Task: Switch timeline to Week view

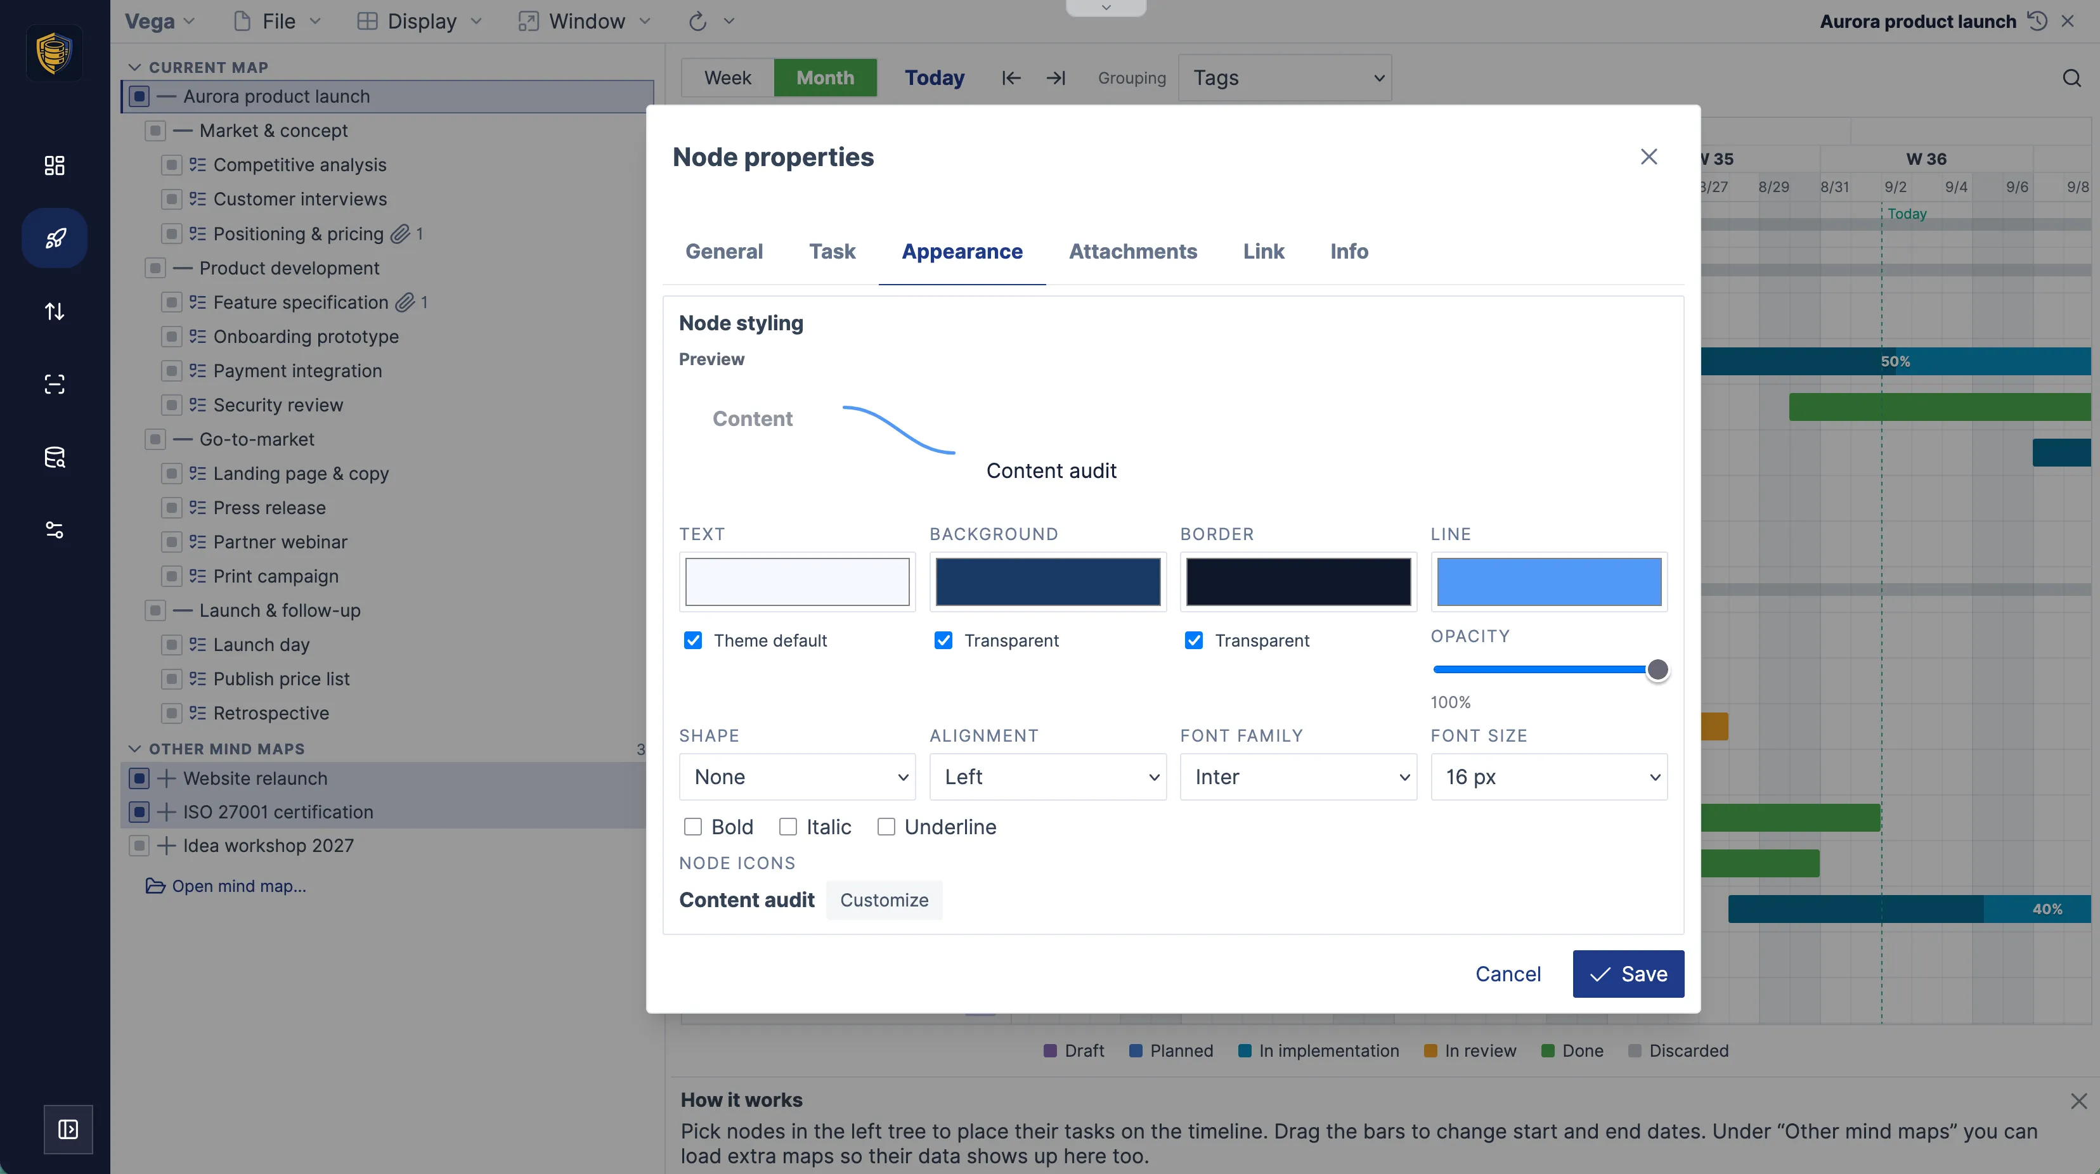Action: 727,78
